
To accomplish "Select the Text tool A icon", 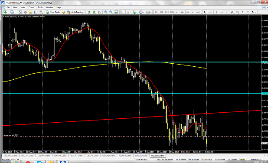I will click(x=243, y=12).
